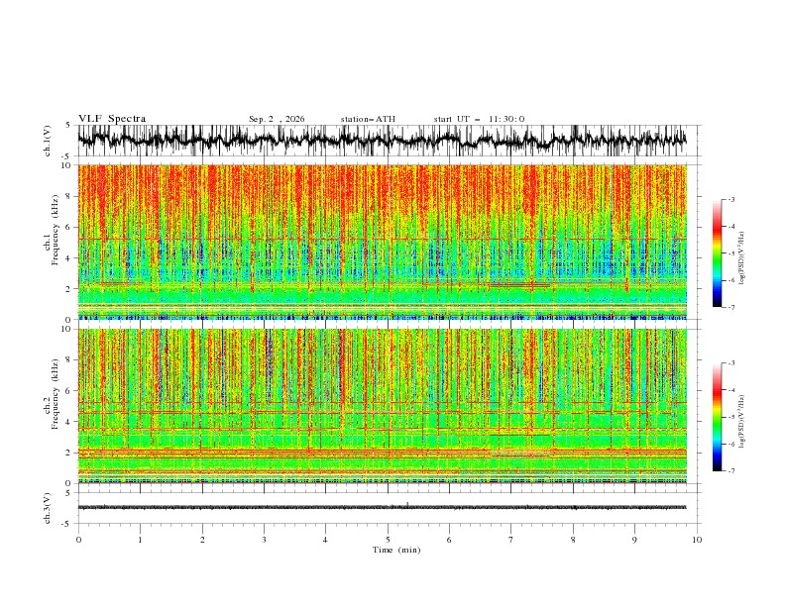The height and width of the screenshot is (606, 785).
Task: Click the 0 minute tick on time axis
Action: click(78, 540)
